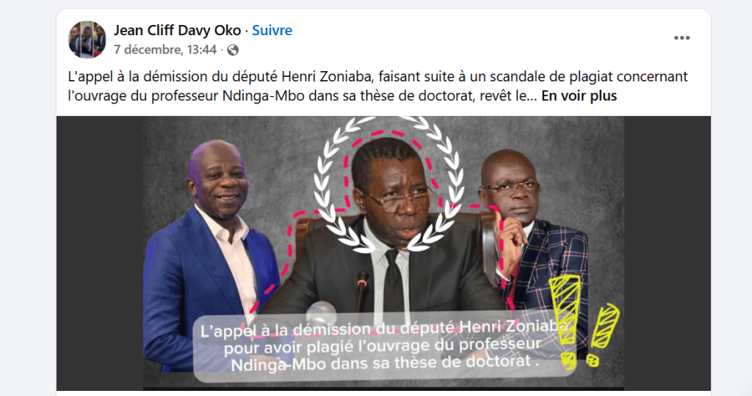Click the globe public audience icon
This screenshot has width=752, height=396.
coord(233,50)
